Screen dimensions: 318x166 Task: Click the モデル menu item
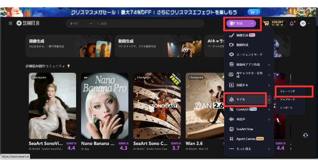pos(249,100)
